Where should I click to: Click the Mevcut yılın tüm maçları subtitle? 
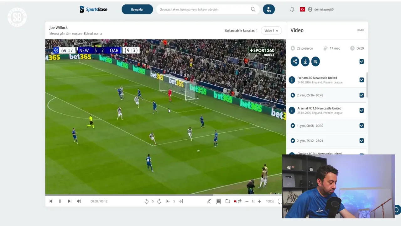[x=76, y=34]
